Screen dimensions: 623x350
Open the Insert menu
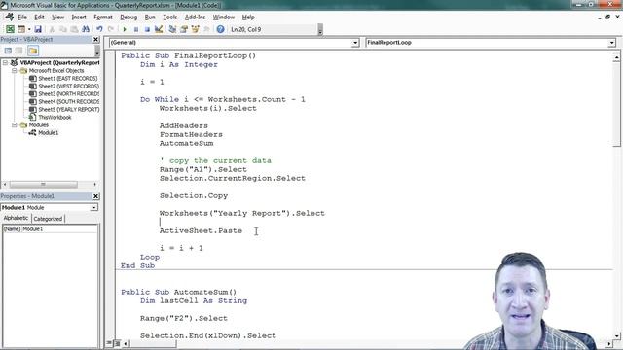tap(79, 17)
